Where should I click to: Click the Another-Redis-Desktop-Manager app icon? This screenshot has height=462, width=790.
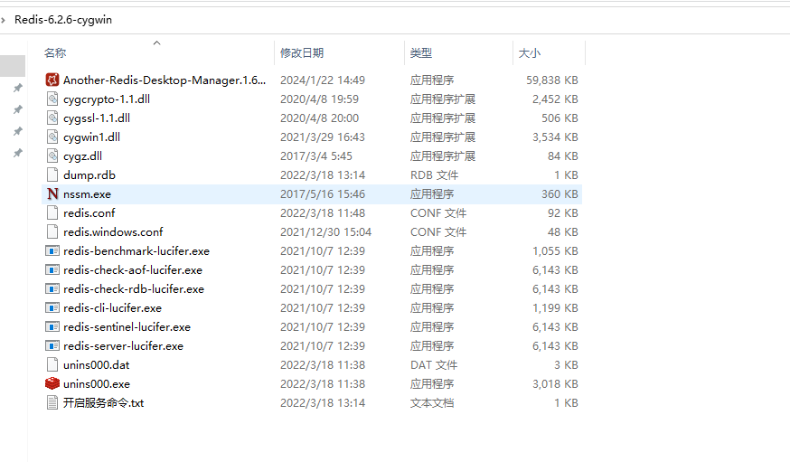pyautogui.click(x=52, y=80)
